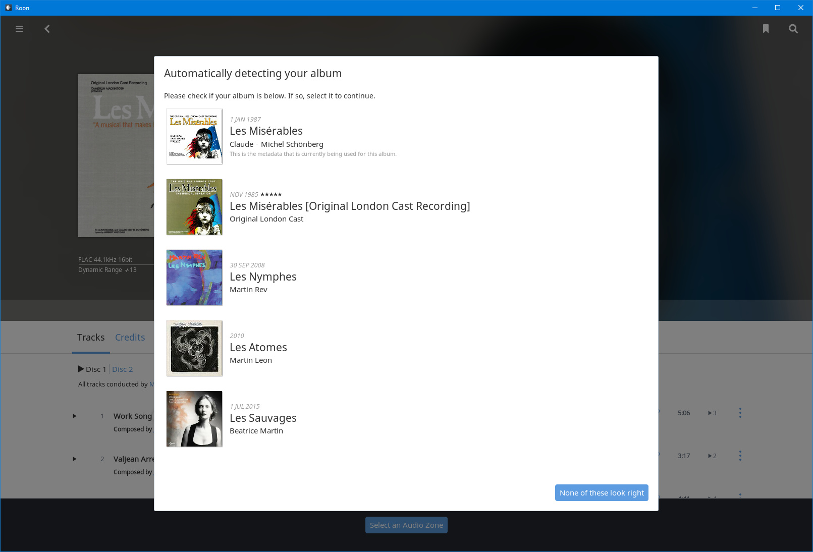
Task: Close the Roon window
Action: pos(801,8)
